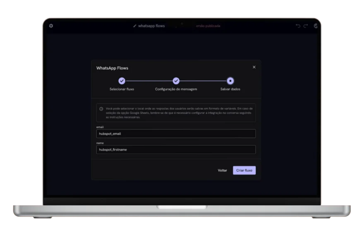The width and height of the screenshot is (351, 240).
Task: Click the versão publicada status text
Action: 208,26
